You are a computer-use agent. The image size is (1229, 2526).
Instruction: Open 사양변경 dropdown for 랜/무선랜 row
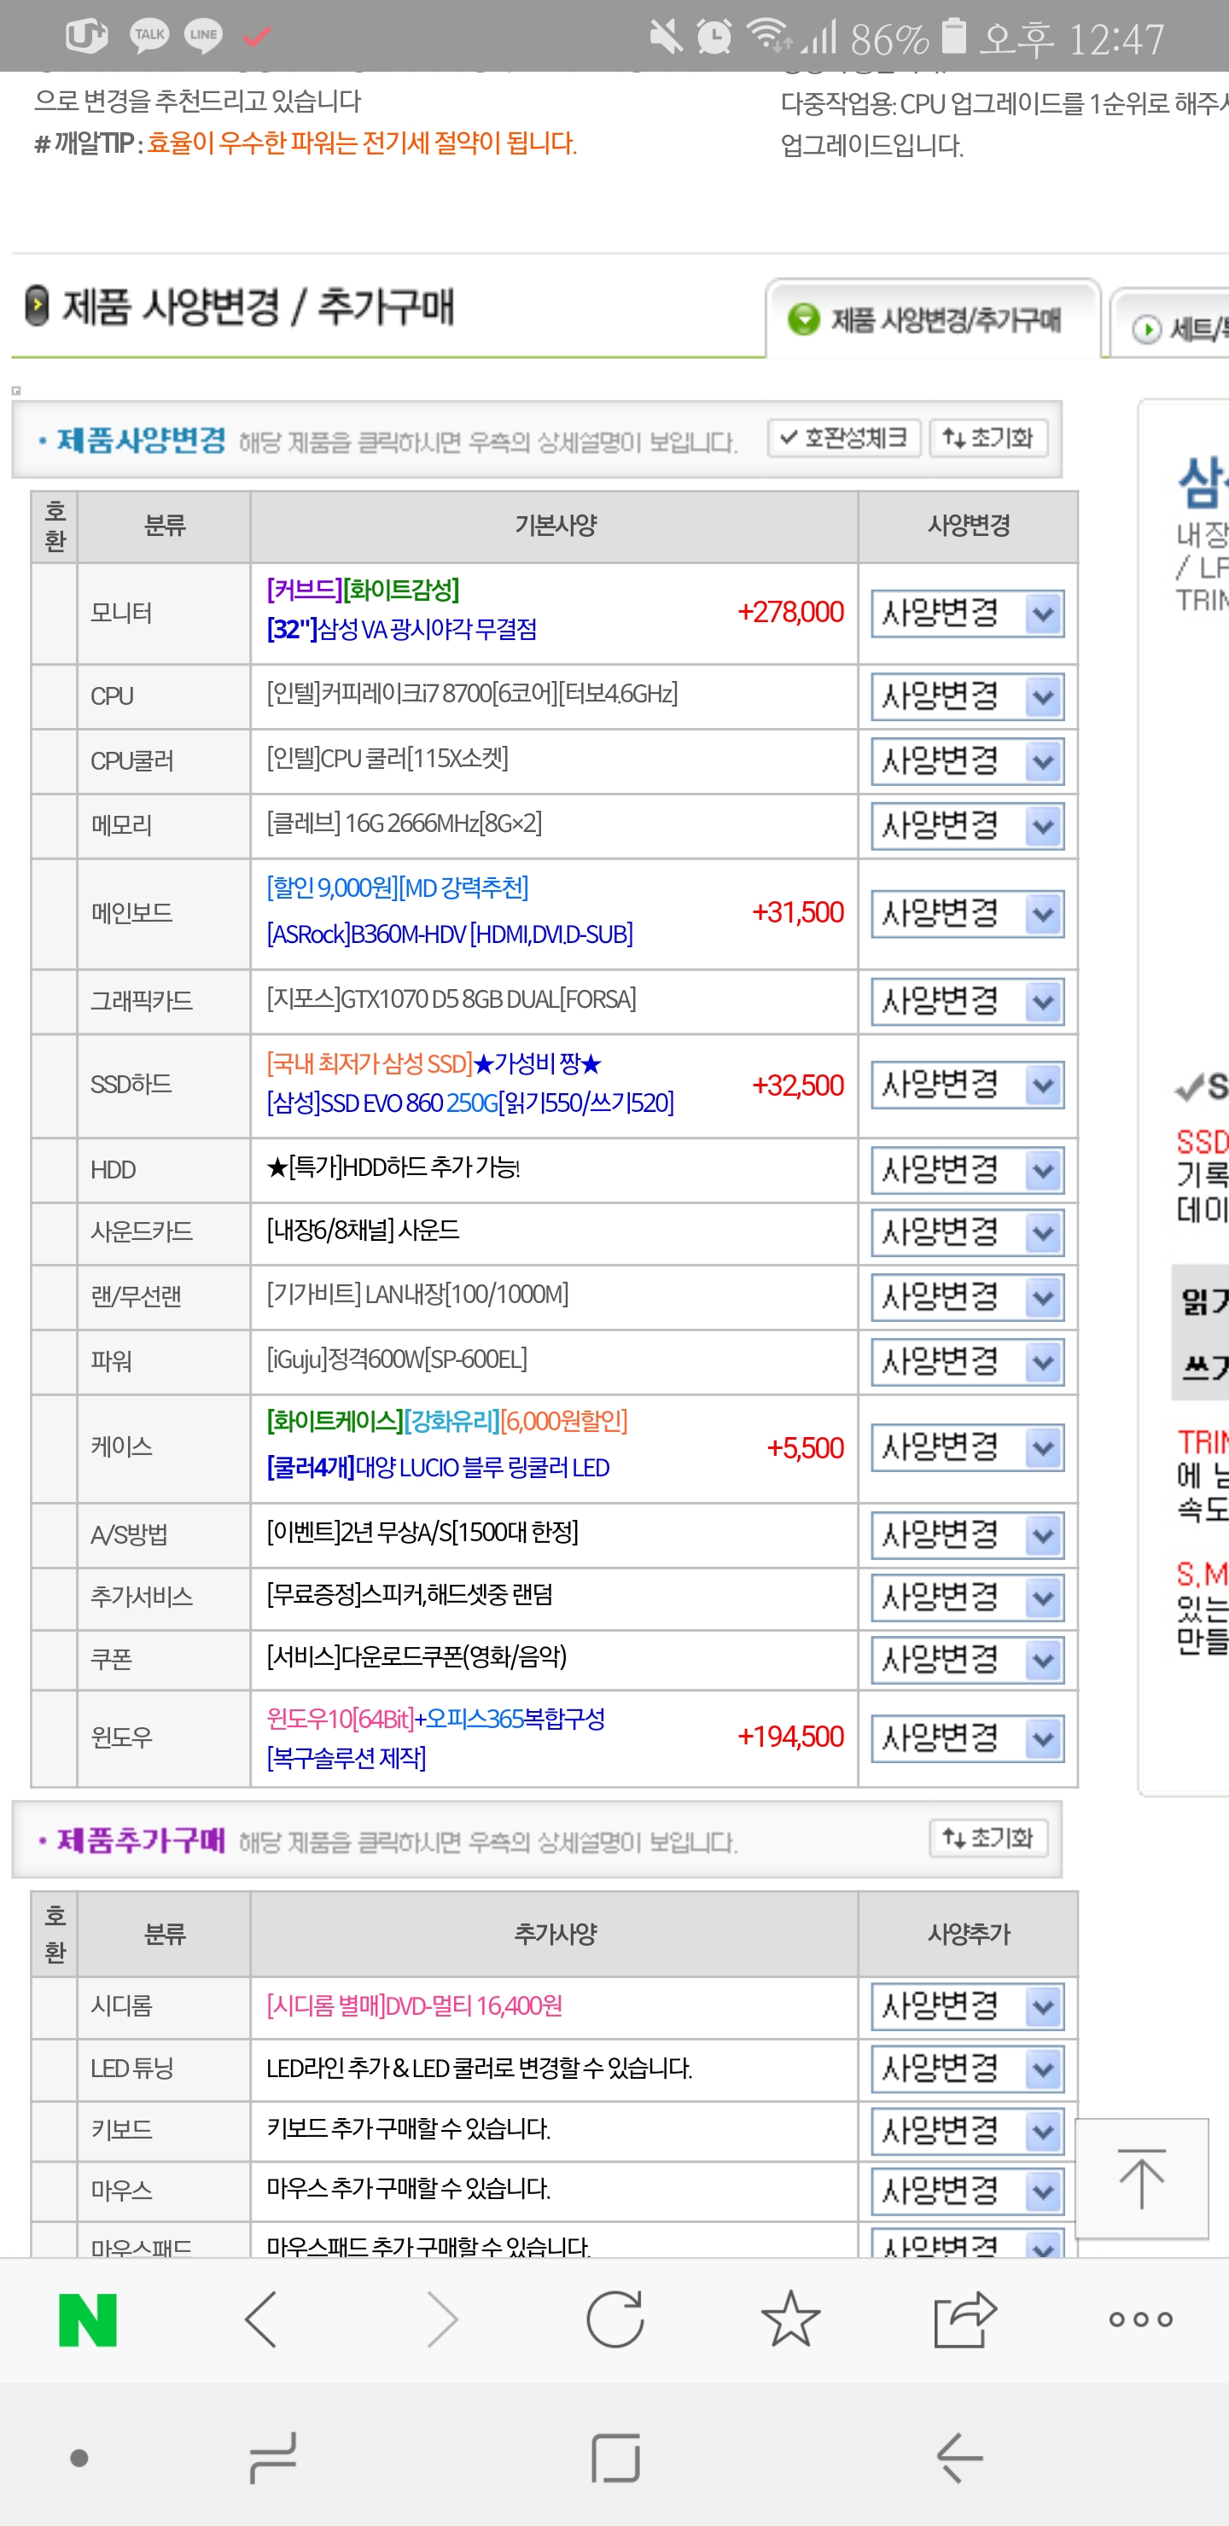tap(968, 1297)
